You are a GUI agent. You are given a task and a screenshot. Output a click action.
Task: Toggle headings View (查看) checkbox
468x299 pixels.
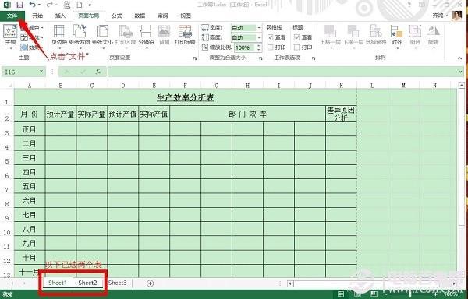tap(296, 37)
